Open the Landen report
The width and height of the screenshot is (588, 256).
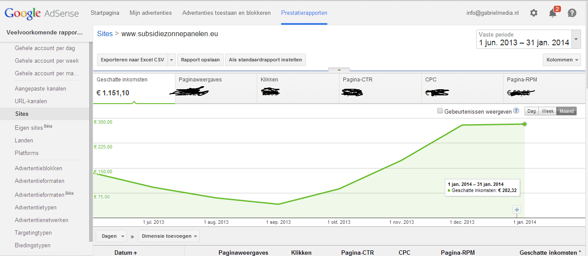point(24,141)
